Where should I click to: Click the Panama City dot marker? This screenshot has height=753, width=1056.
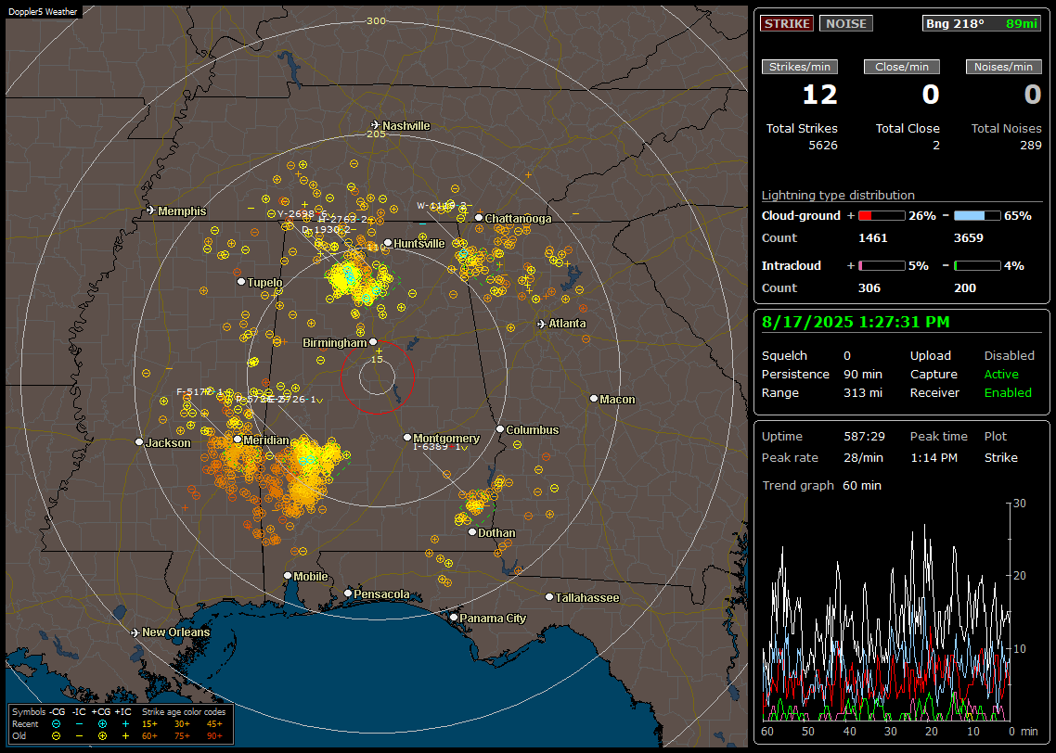[454, 617]
